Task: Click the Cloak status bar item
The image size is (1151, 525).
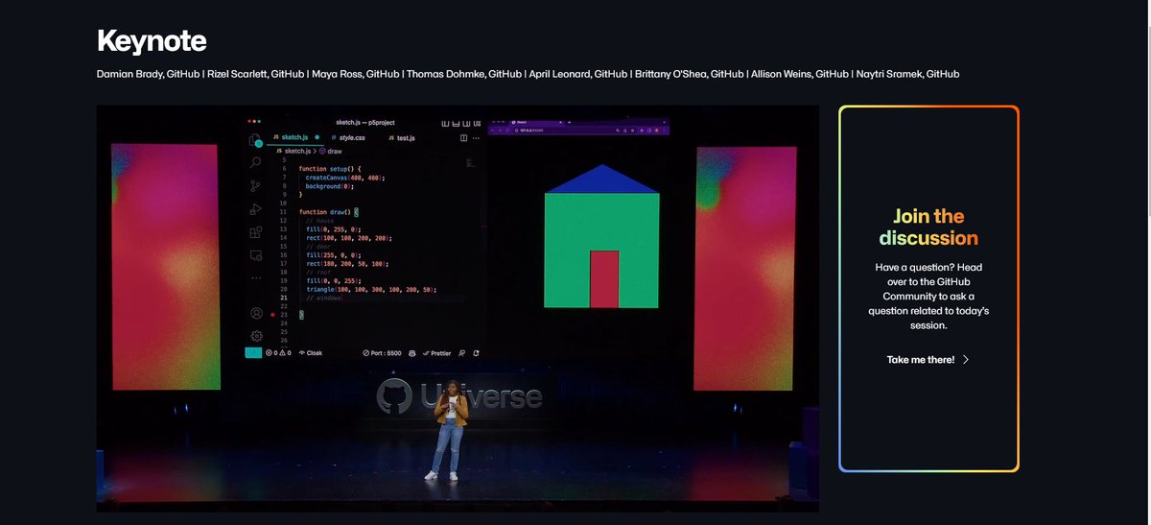Action: (x=311, y=353)
